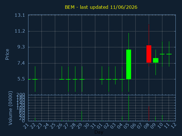
Task: Click the doji candle crossbar on day 29
Action: (82, 79)
